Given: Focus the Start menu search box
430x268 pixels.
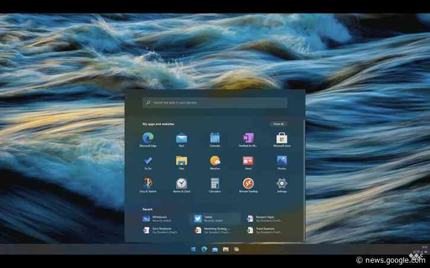Looking at the screenshot, I should tap(215, 102).
